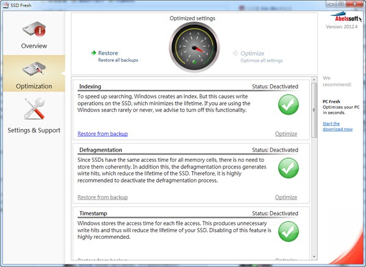Click the green checkmark for Indexing
The width and height of the screenshot is (366, 267).
[x=289, y=104]
